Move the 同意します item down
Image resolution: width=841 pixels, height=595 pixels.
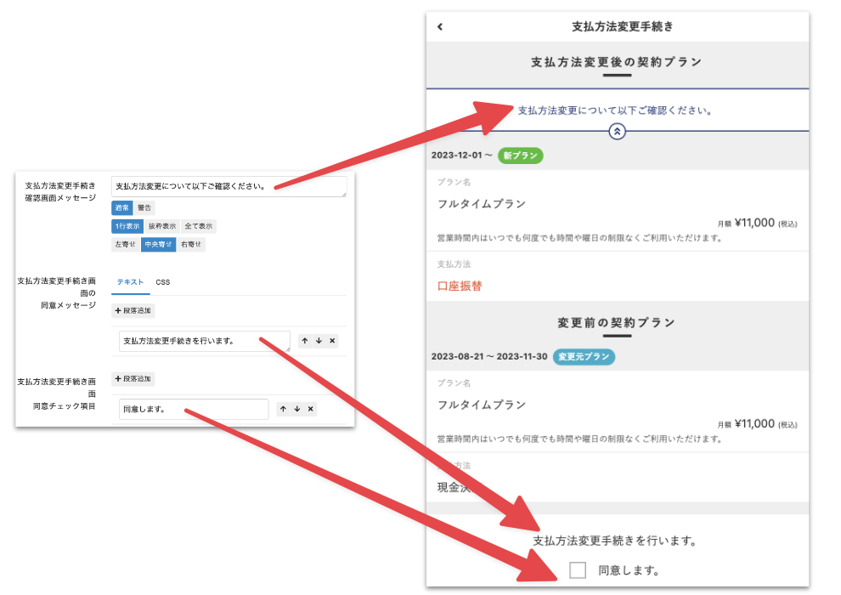point(296,409)
